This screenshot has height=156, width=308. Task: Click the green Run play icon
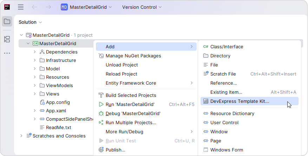101,104
